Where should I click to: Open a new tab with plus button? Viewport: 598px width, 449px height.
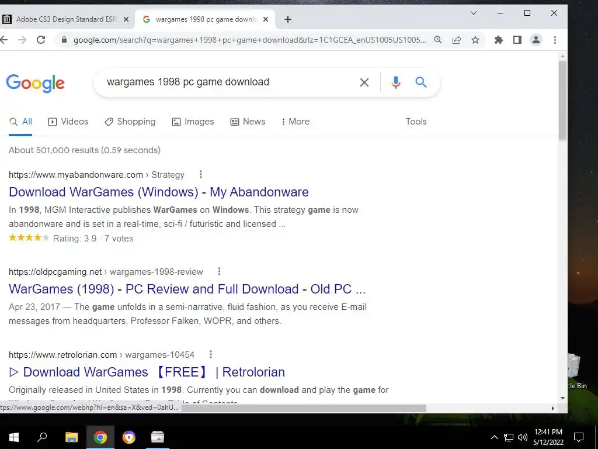(x=288, y=19)
